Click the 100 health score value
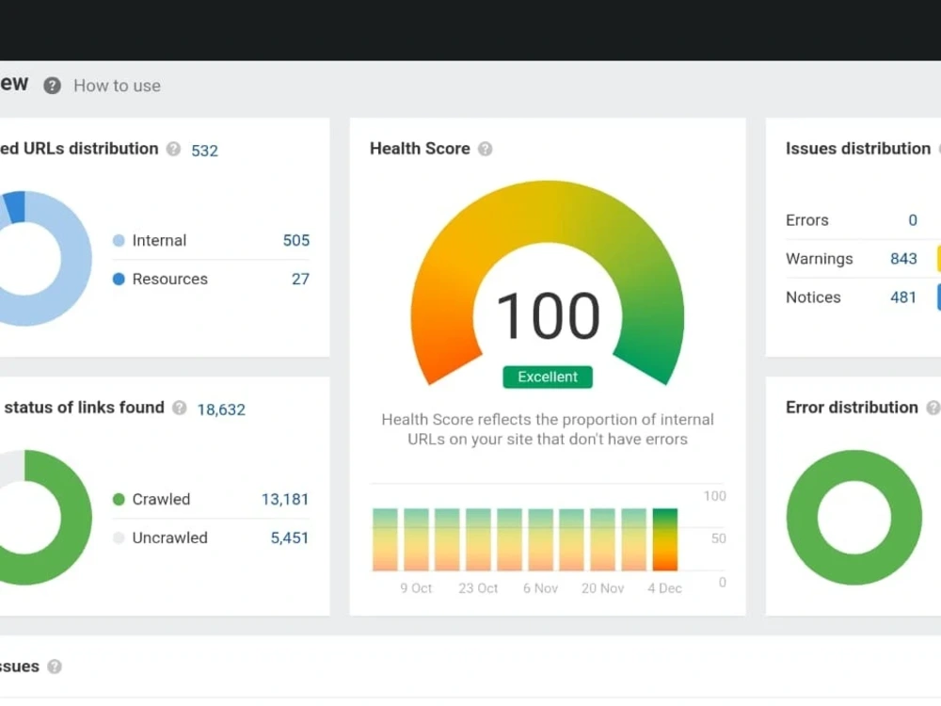 (x=548, y=315)
